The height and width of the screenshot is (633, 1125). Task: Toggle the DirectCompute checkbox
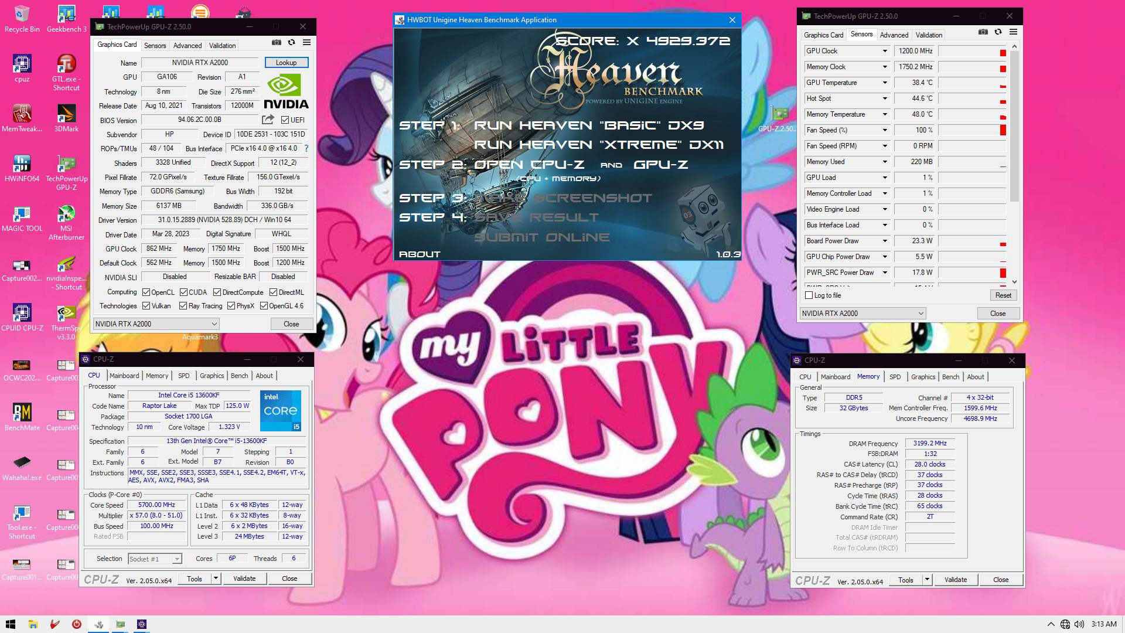click(217, 292)
